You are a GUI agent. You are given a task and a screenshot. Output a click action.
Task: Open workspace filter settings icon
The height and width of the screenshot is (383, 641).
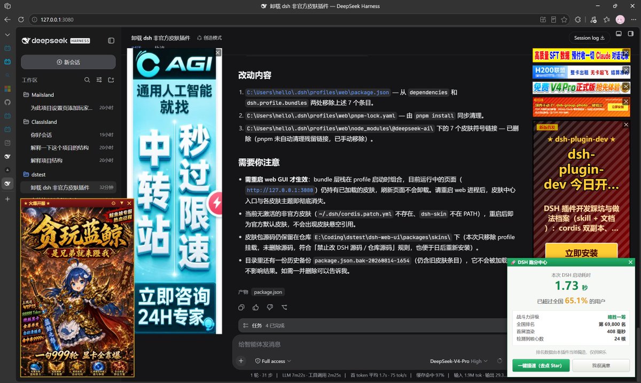click(x=99, y=80)
